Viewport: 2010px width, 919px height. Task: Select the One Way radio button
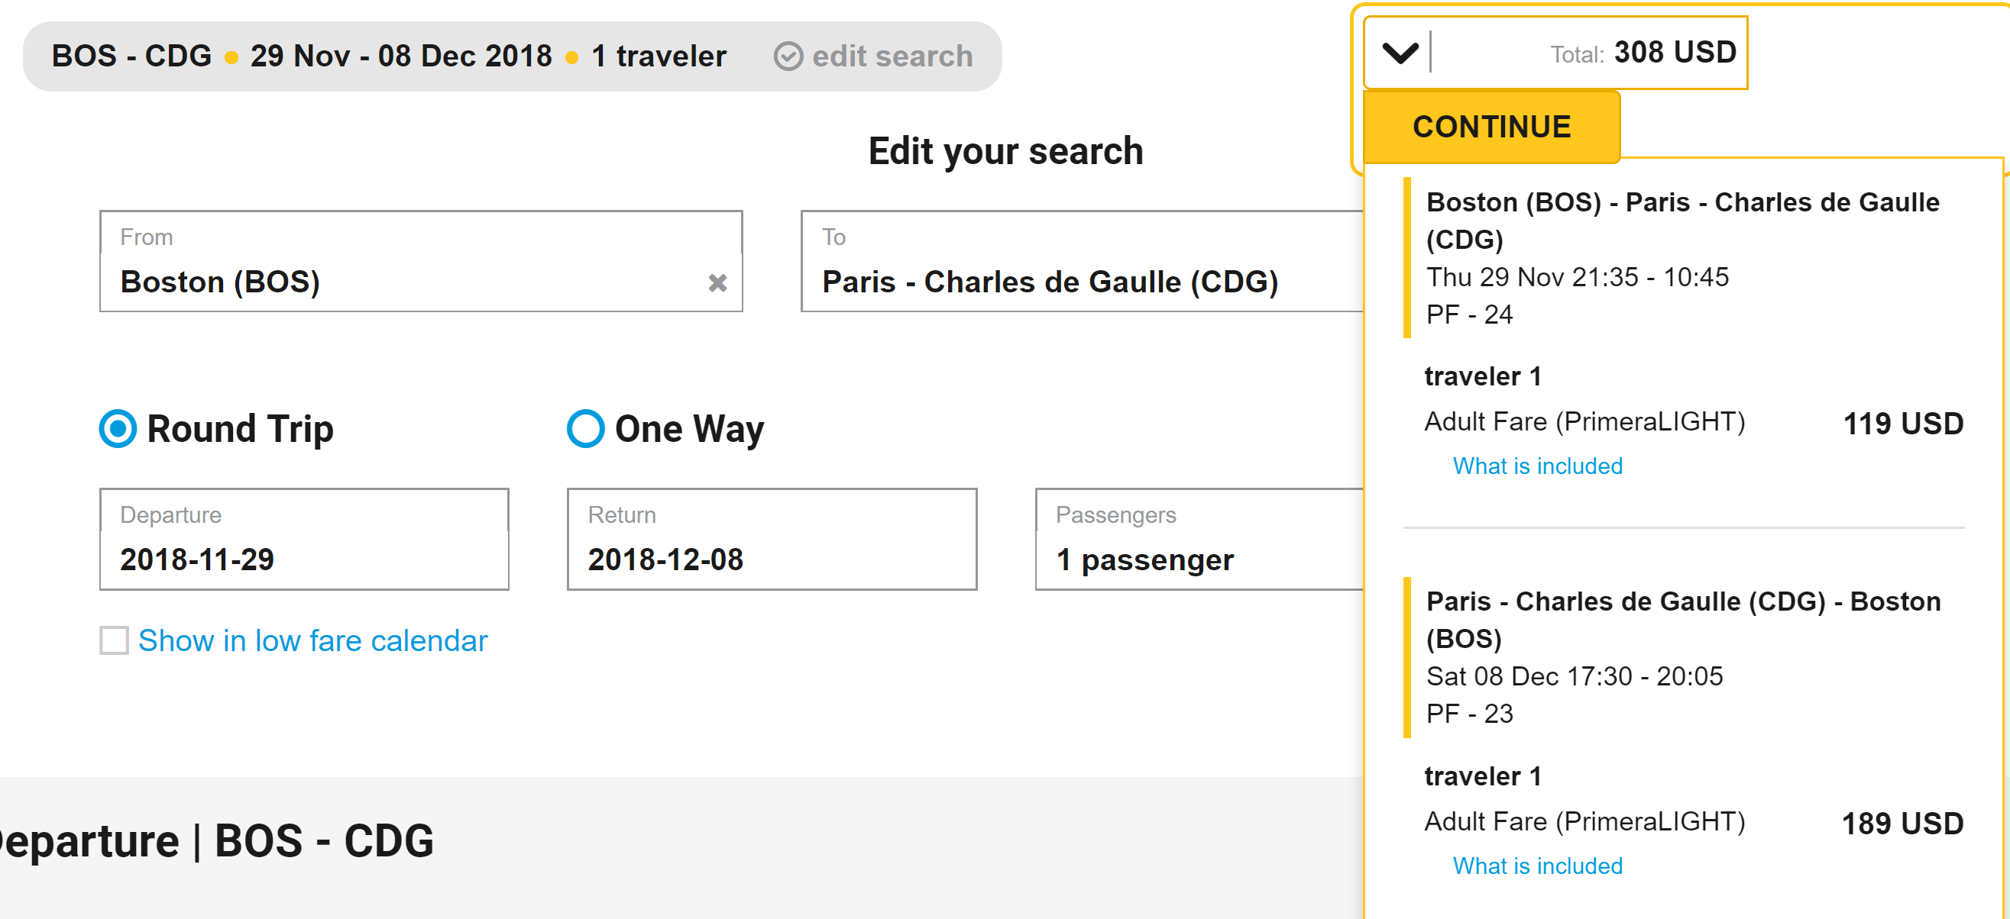point(585,429)
